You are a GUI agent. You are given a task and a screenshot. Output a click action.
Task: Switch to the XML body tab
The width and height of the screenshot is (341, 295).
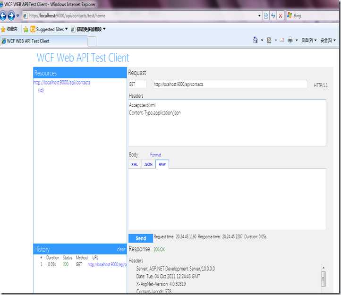pos(135,164)
